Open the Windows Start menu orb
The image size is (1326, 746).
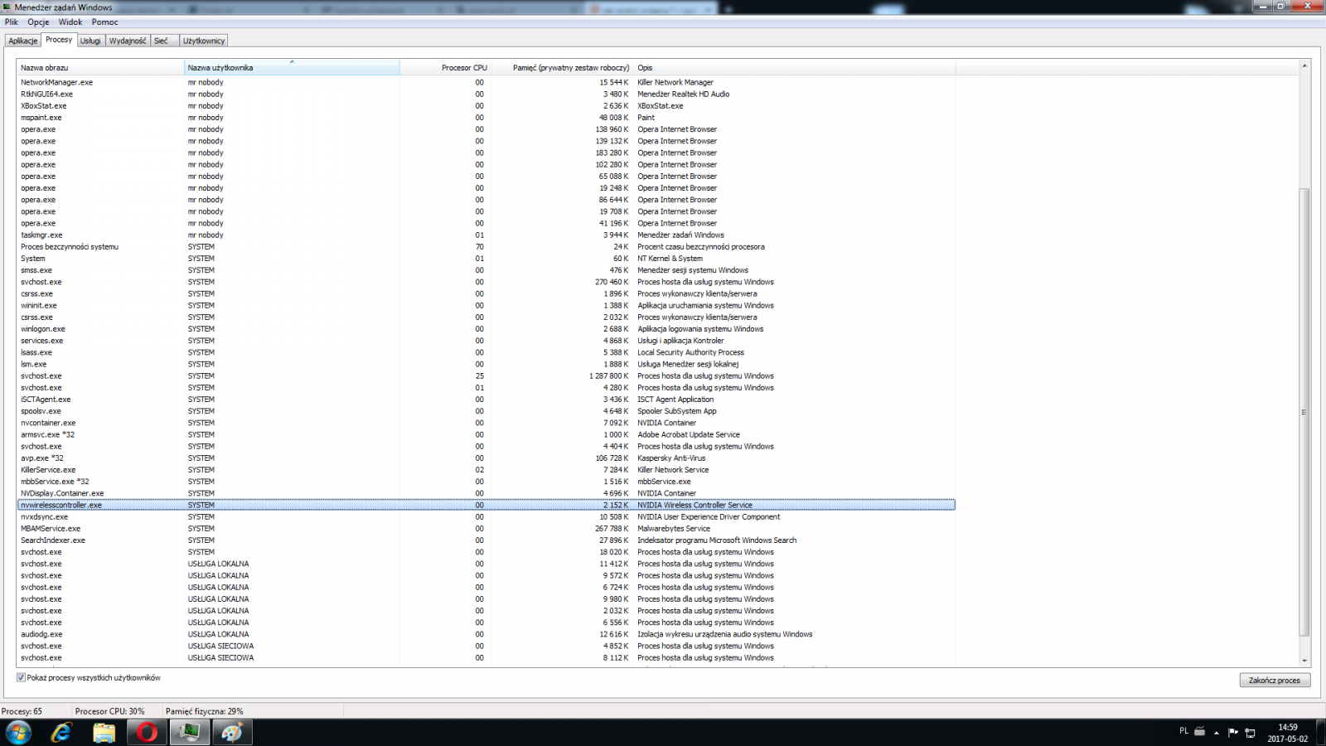point(18,732)
